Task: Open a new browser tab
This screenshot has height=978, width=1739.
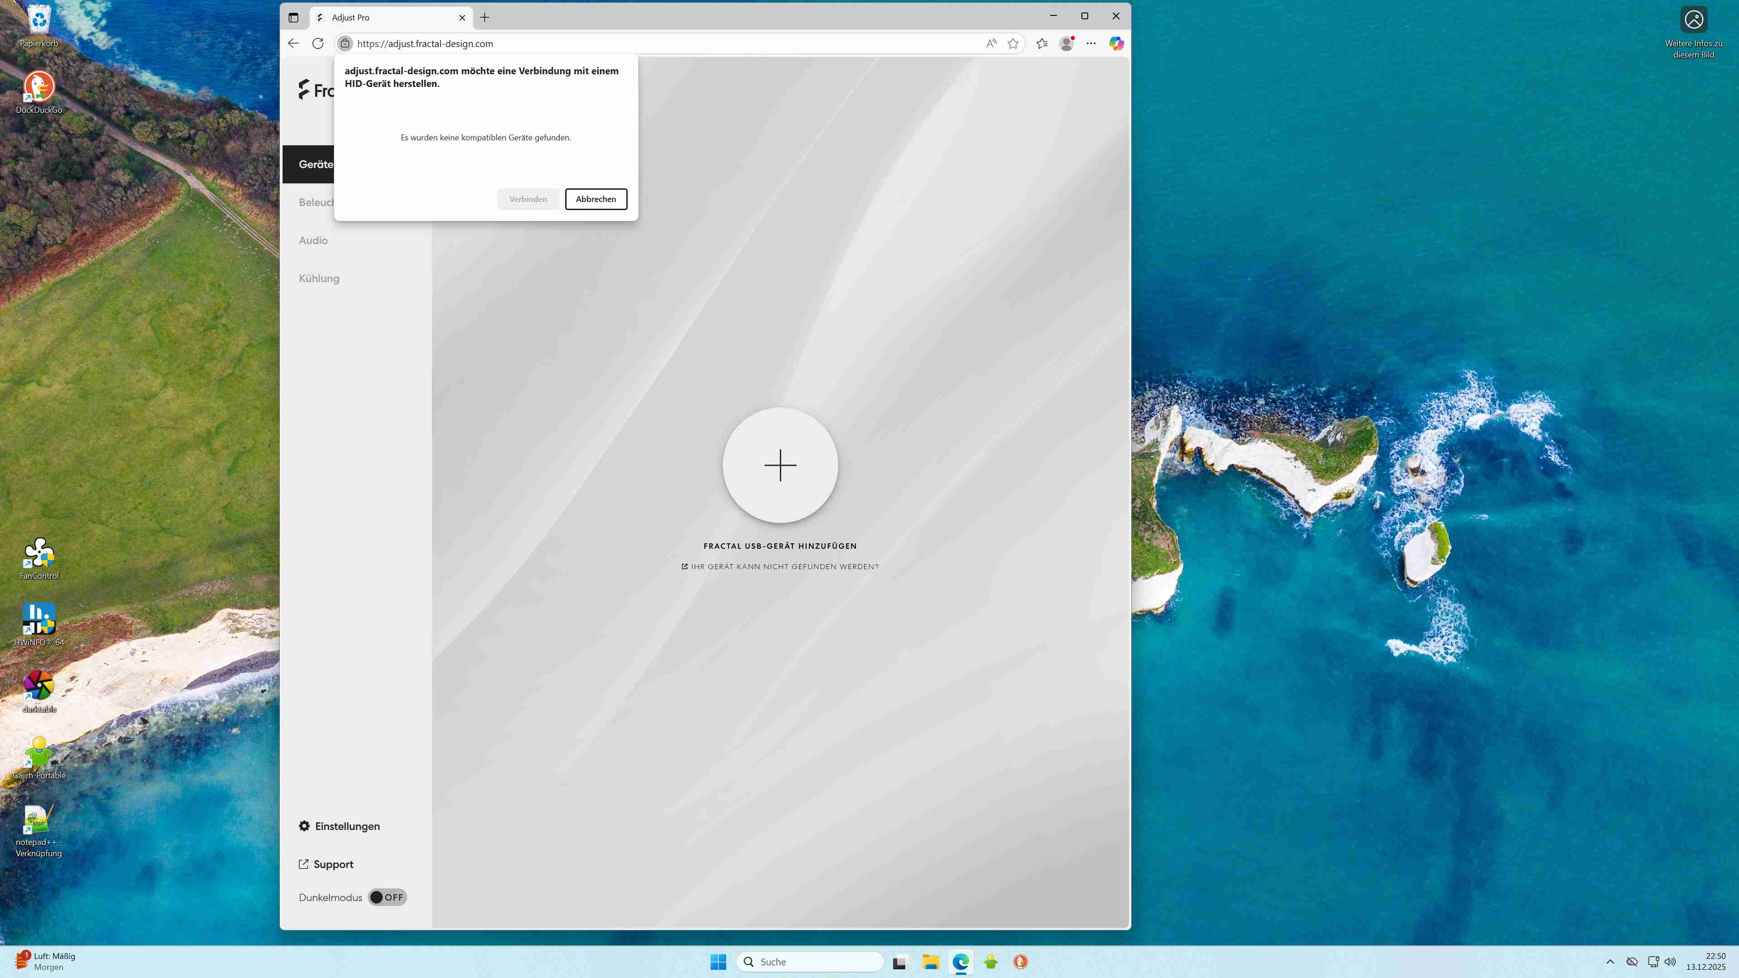Action: 485,18
